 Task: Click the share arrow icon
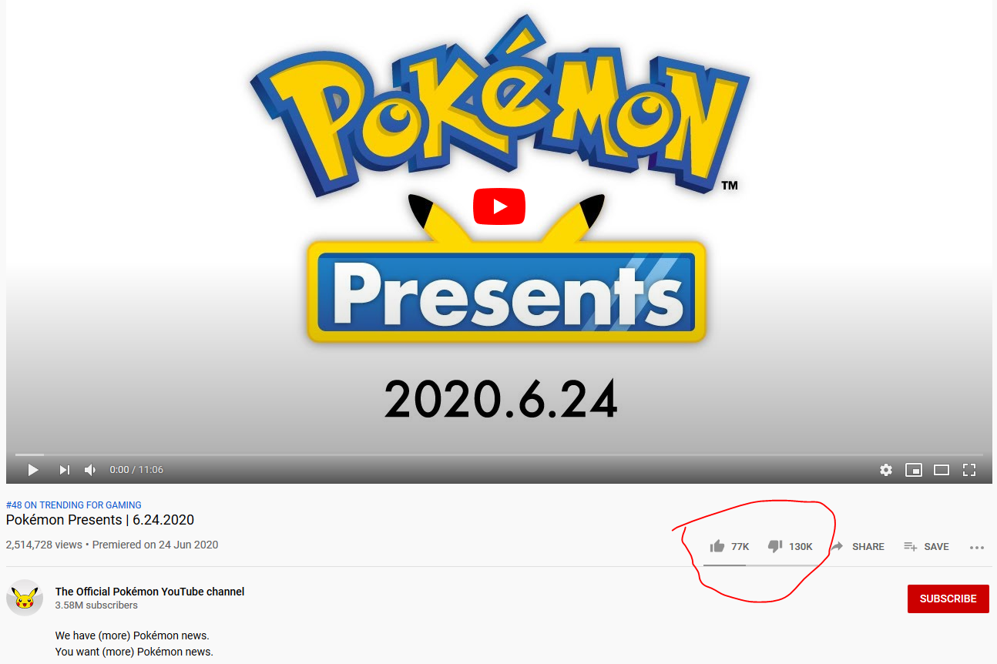[837, 546]
